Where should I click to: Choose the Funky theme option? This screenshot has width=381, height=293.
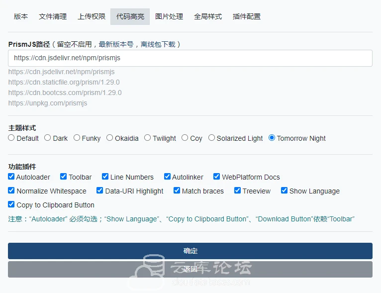(77, 138)
